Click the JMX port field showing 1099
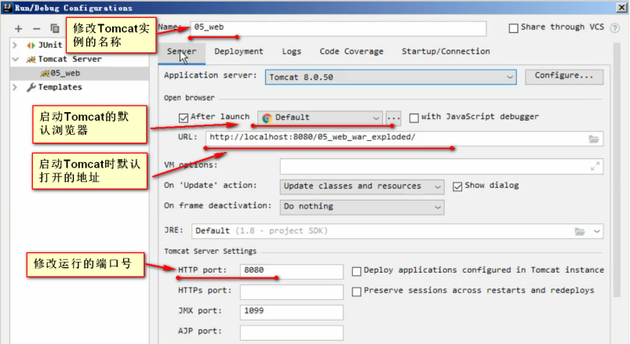This screenshot has width=630, height=344. pyautogui.click(x=292, y=312)
